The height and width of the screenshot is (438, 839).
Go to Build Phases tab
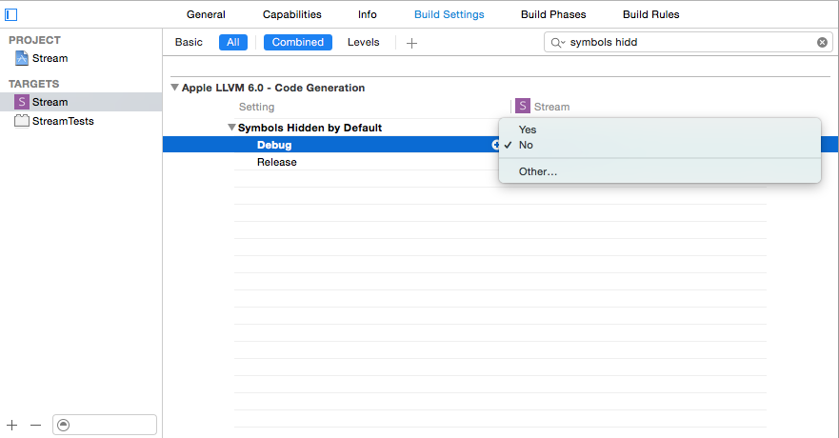553,14
